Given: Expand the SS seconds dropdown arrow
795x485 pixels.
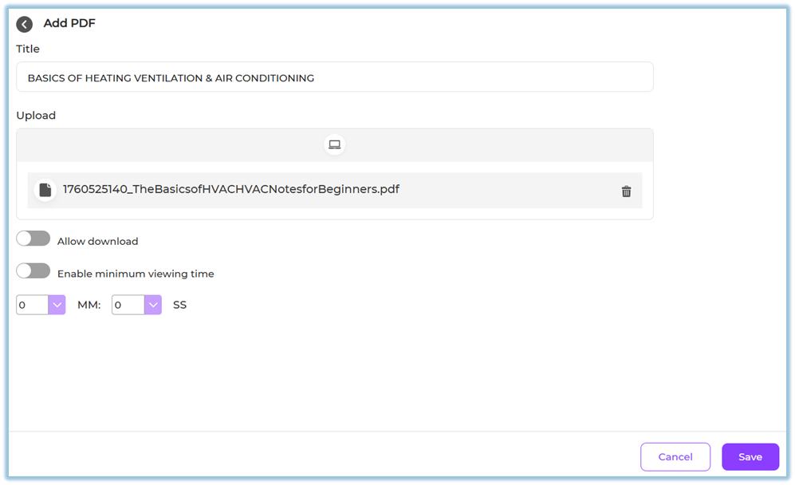Looking at the screenshot, I should [152, 305].
